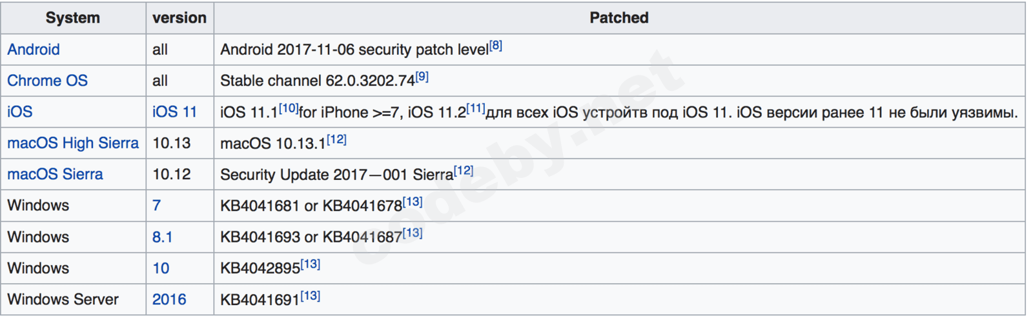
Task: Open the macOS High Sierra link
Action: [73, 143]
